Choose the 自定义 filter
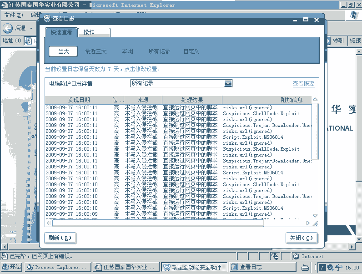Viewport: 362px width, 274px height. [x=191, y=51]
